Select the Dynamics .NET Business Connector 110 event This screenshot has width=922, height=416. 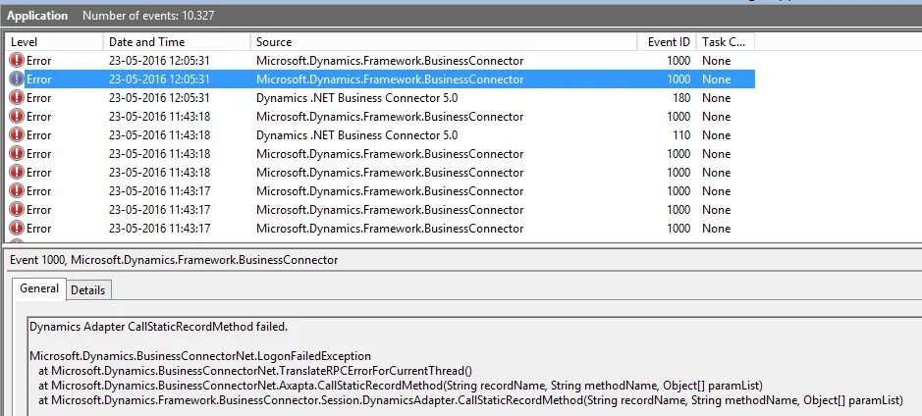pos(380,135)
